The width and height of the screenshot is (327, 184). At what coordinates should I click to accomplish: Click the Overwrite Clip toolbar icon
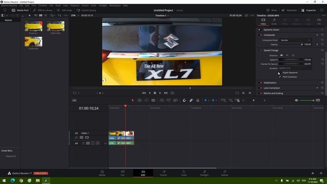[169, 100]
